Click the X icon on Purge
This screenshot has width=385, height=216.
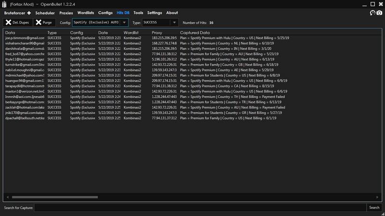pyautogui.click(x=38, y=23)
